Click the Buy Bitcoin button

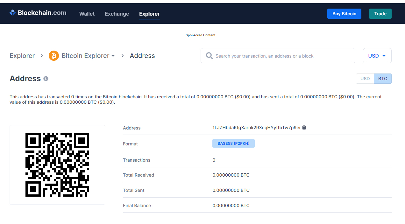pyautogui.click(x=344, y=14)
